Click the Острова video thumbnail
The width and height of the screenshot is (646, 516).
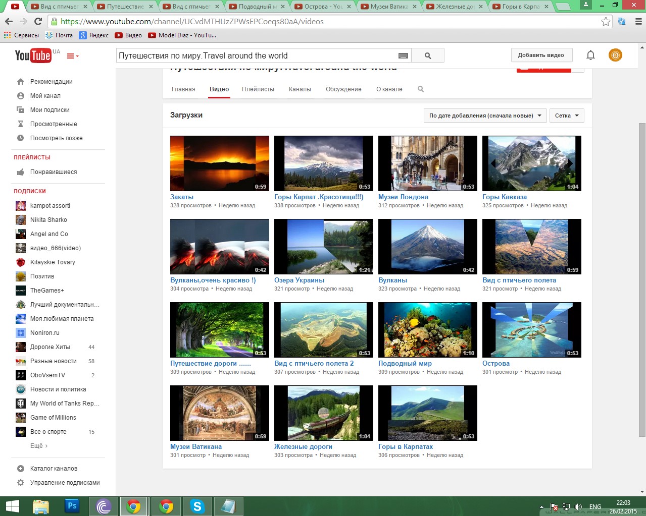point(532,330)
